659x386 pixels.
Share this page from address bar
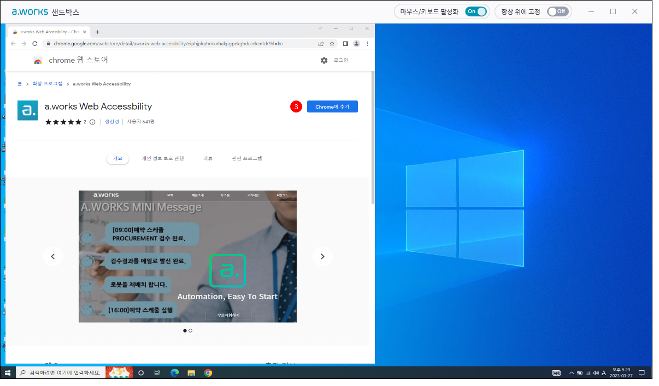point(321,43)
